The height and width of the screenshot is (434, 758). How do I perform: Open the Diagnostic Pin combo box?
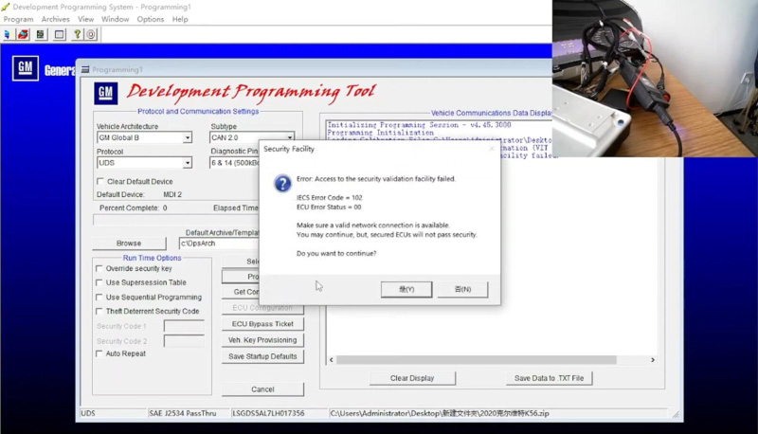tap(234, 163)
